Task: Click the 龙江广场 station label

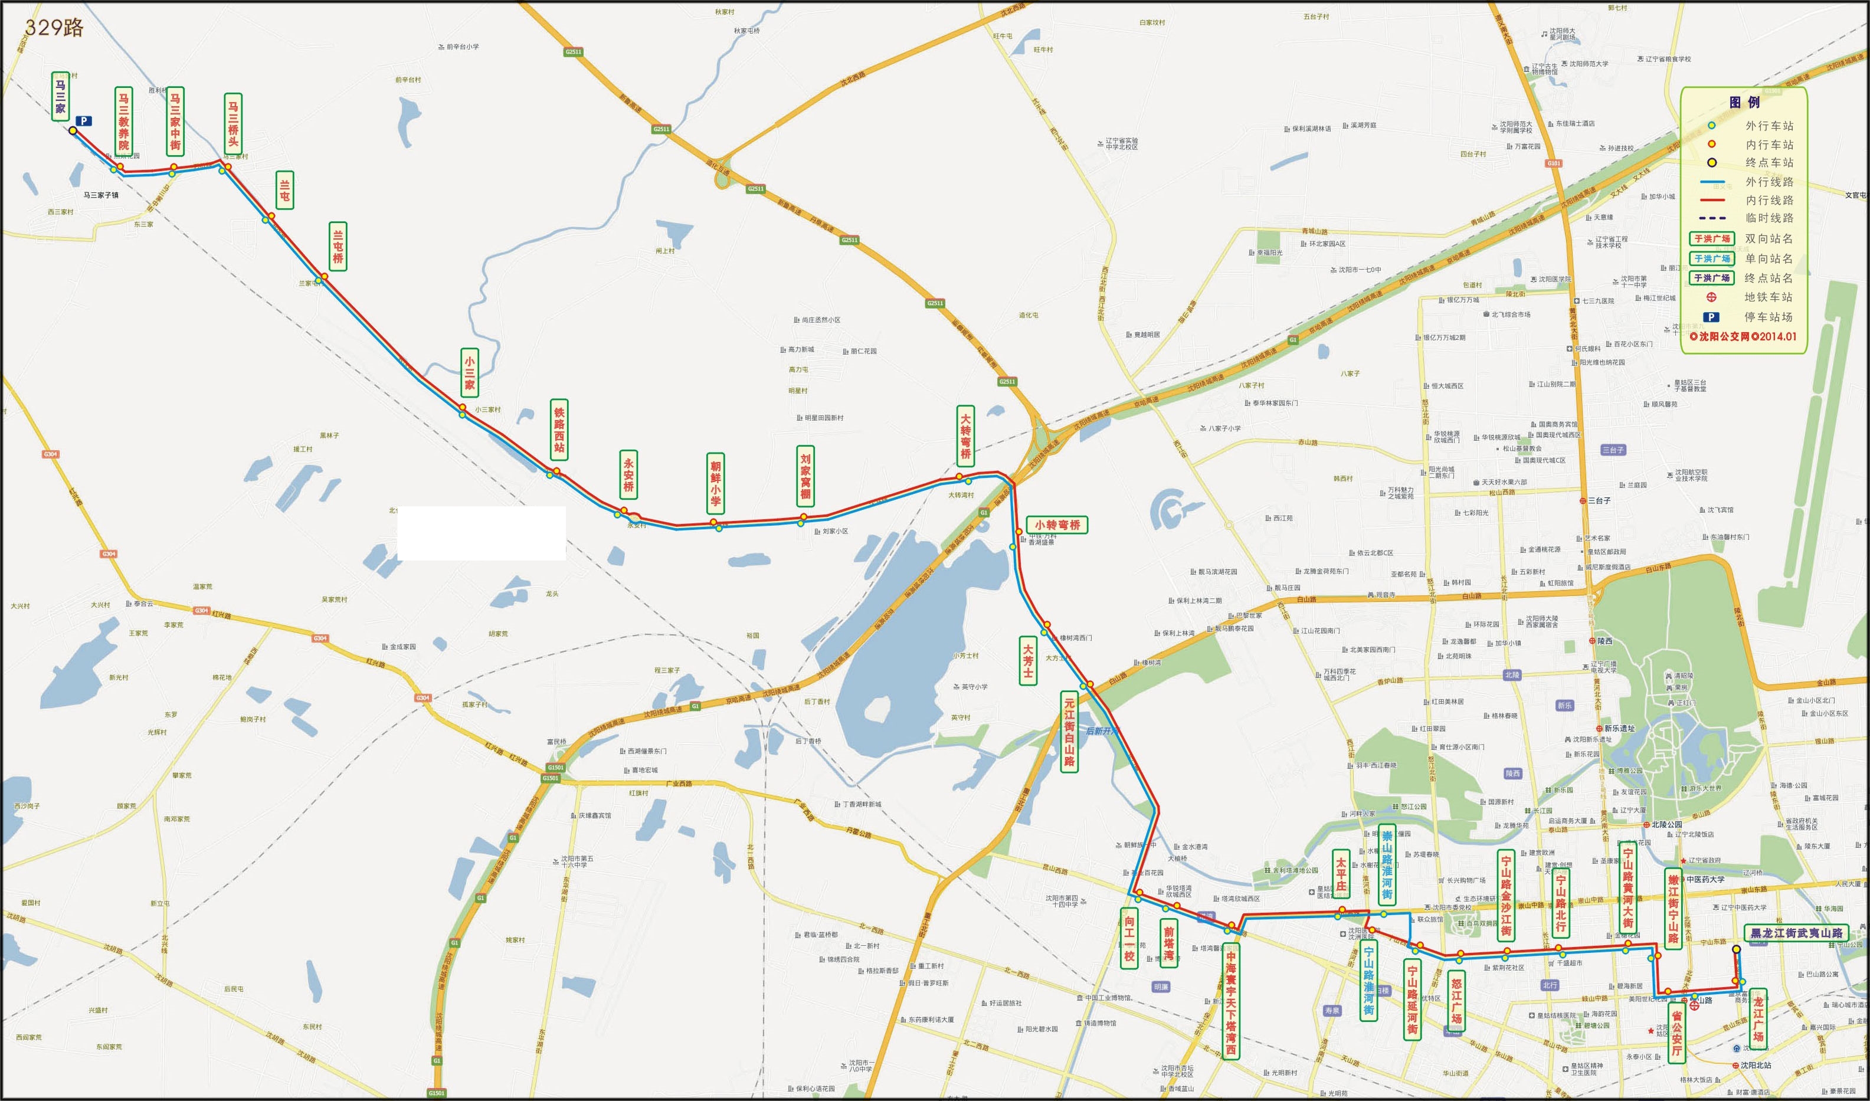Action: point(1758,1018)
